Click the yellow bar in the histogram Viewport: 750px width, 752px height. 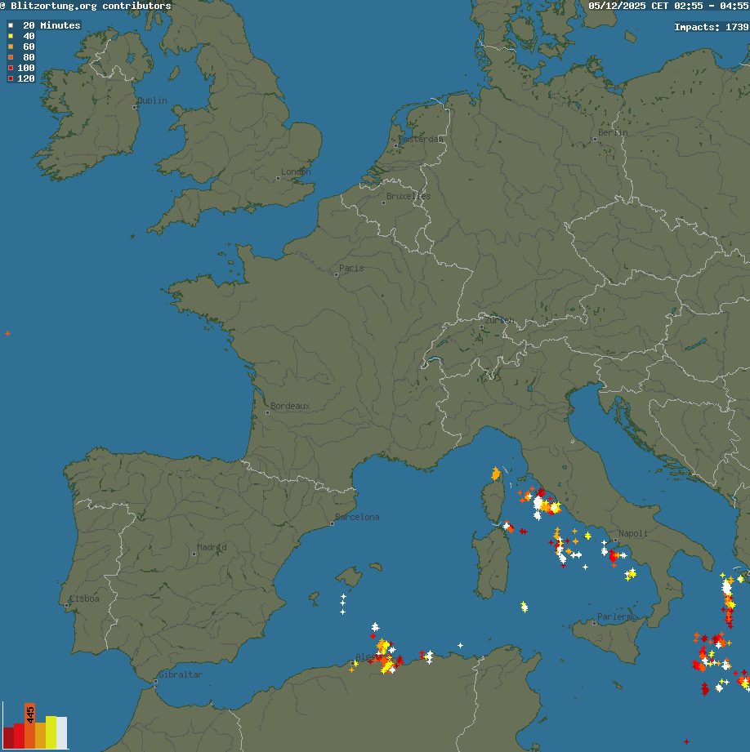[51, 732]
